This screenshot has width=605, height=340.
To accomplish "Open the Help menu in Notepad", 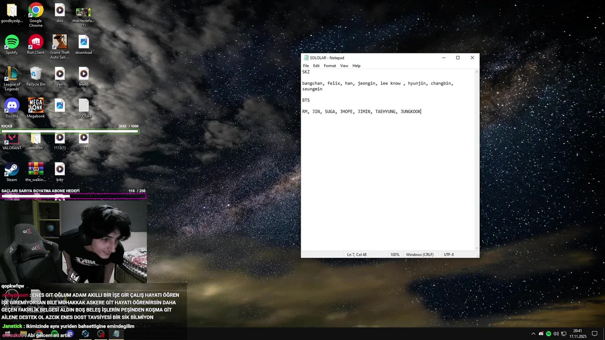I will 356,66.
